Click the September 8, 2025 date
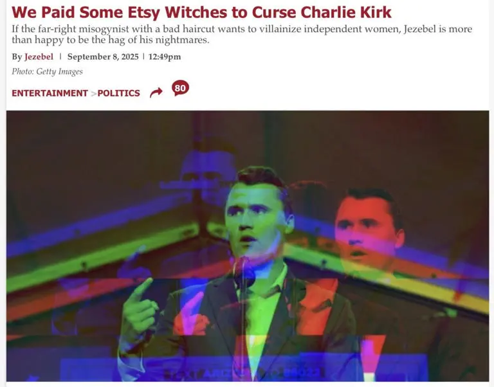 [103, 57]
